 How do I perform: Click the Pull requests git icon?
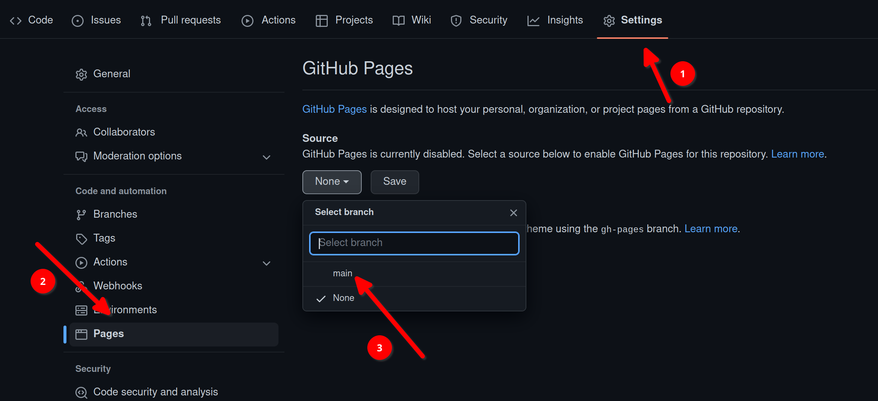point(146,21)
